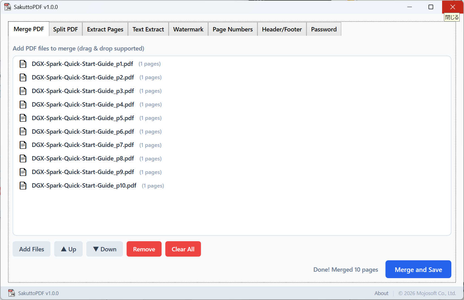This screenshot has width=464, height=300.
Task: Click the Add Files button
Action: coord(31,249)
